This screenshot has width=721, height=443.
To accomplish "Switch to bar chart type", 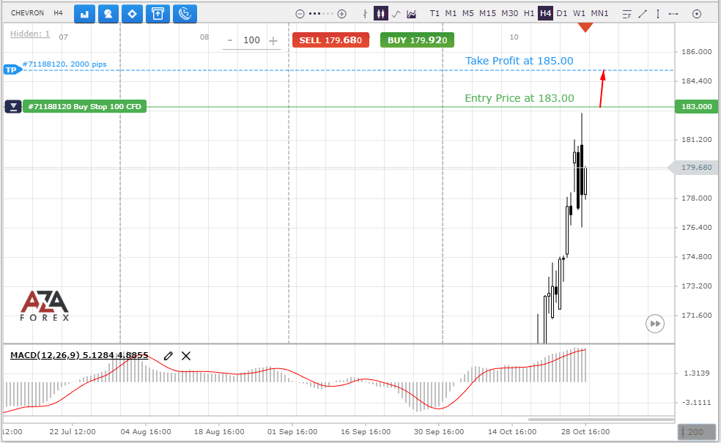I will pos(365,14).
